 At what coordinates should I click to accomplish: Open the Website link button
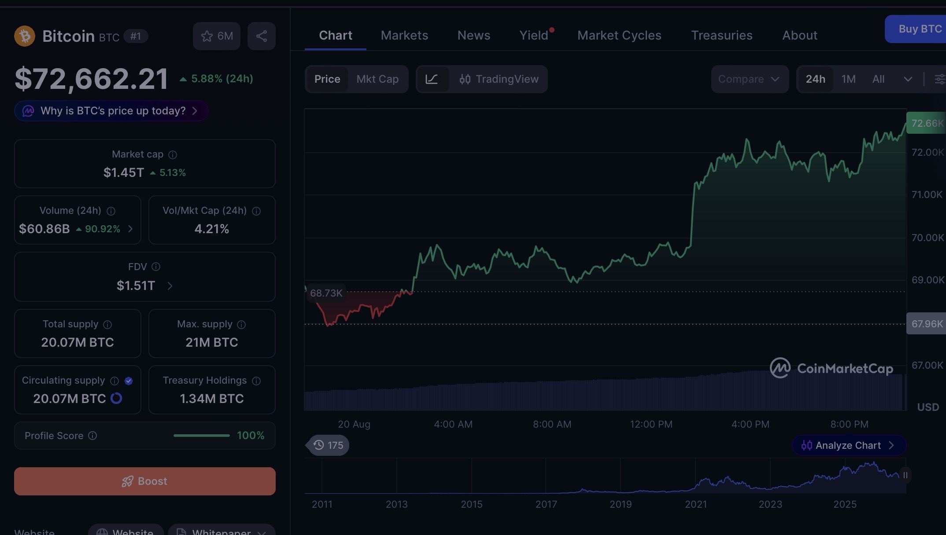(126, 530)
